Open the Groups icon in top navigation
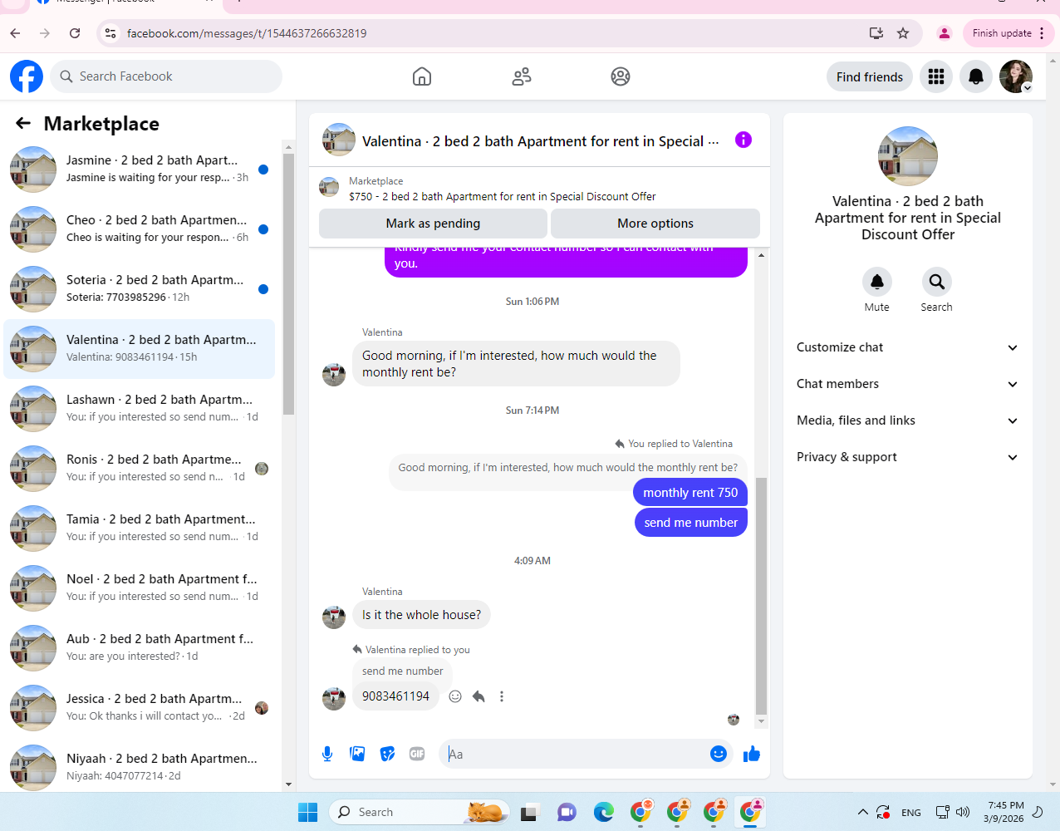1060x831 pixels. pos(621,76)
